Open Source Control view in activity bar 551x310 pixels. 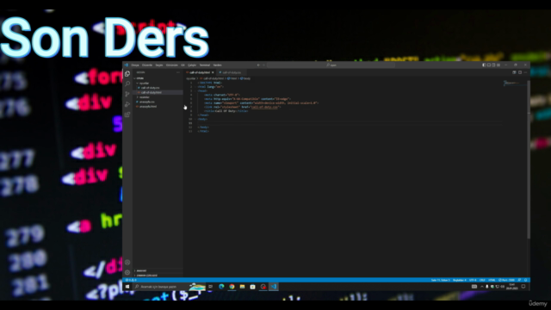tap(127, 94)
